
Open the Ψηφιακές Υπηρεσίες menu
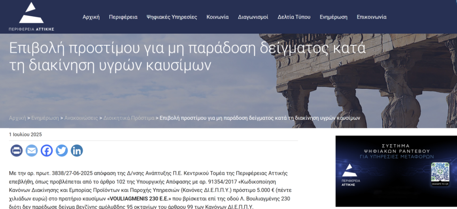point(172,17)
